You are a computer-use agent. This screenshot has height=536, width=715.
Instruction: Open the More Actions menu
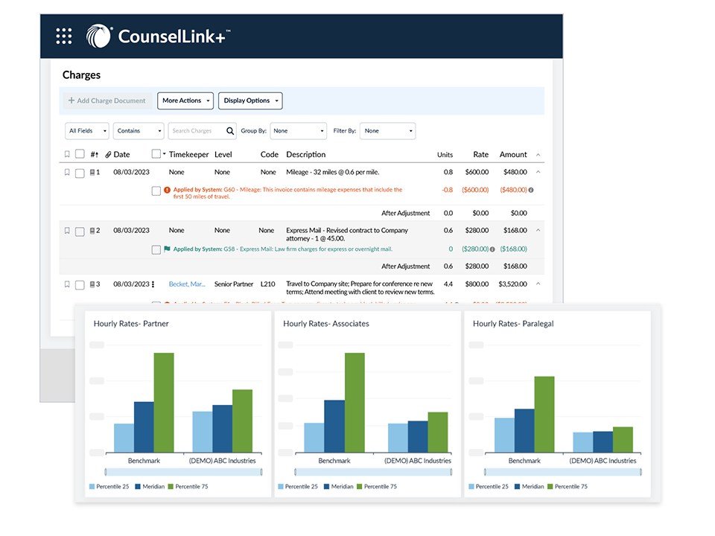185,100
